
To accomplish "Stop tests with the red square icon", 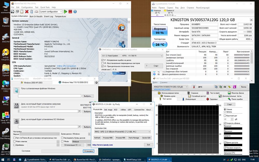I will [x=70, y=12].
